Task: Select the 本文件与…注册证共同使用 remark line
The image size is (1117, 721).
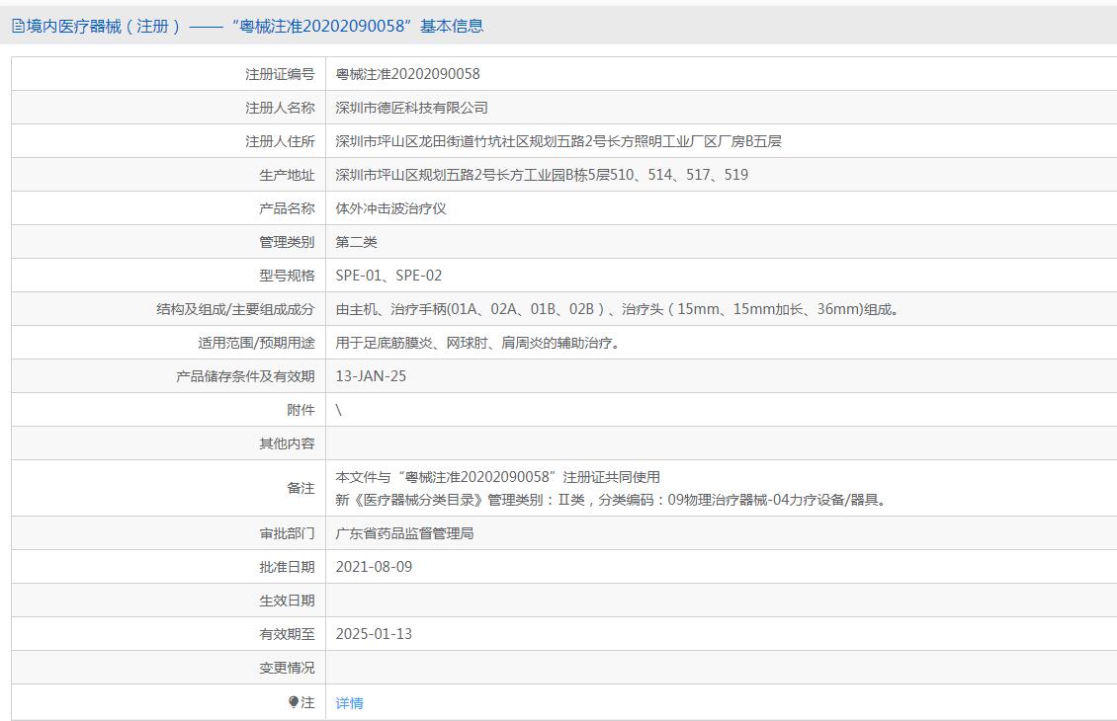Action: (498, 477)
